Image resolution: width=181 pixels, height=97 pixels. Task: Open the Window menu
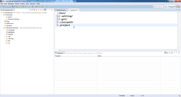[x=33, y=4]
